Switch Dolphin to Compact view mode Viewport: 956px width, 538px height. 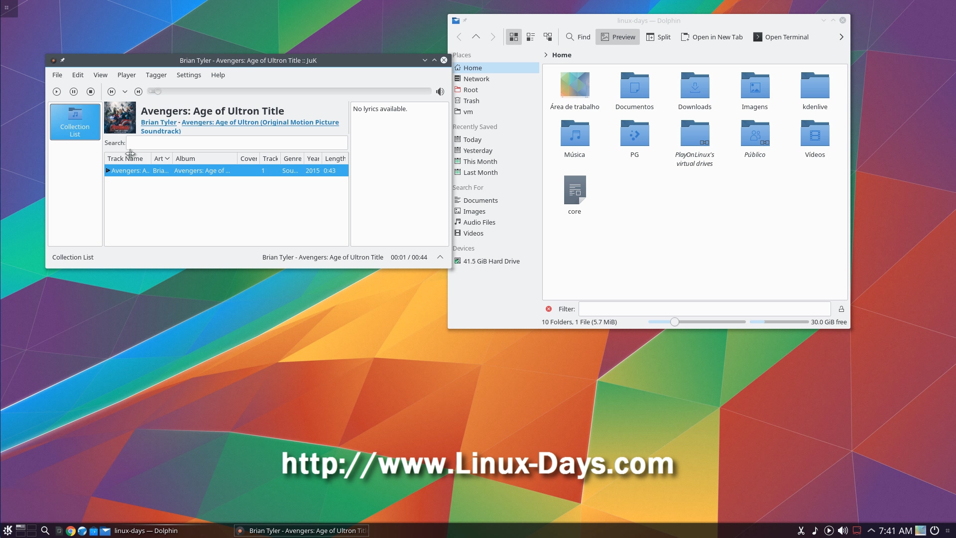pyautogui.click(x=531, y=37)
